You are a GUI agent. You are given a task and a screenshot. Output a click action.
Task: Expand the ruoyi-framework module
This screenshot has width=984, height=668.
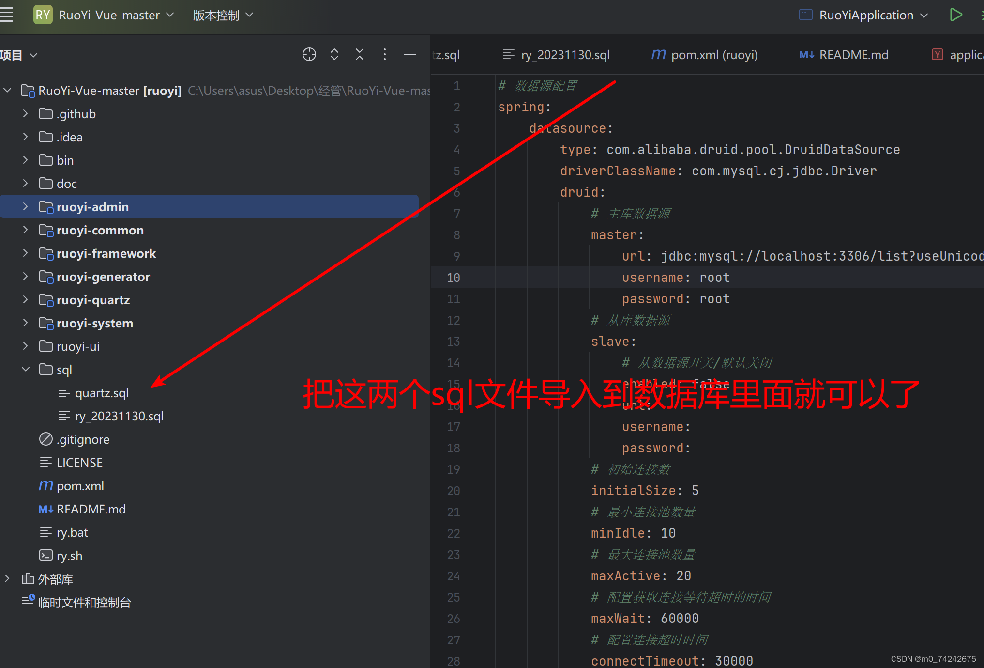point(26,253)
